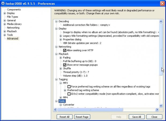Image resolution: width=166 pixels, height=121 pixels.
Task: Uncheck Show error message popups
Action: 65,65
